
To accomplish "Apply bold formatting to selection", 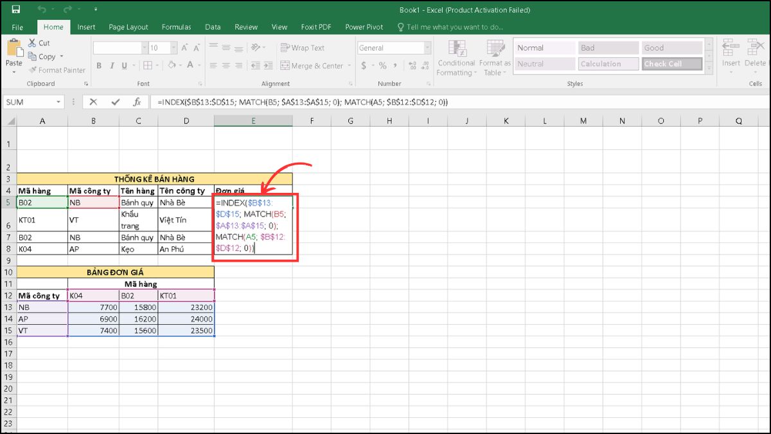I will click(x=99, y=65).
